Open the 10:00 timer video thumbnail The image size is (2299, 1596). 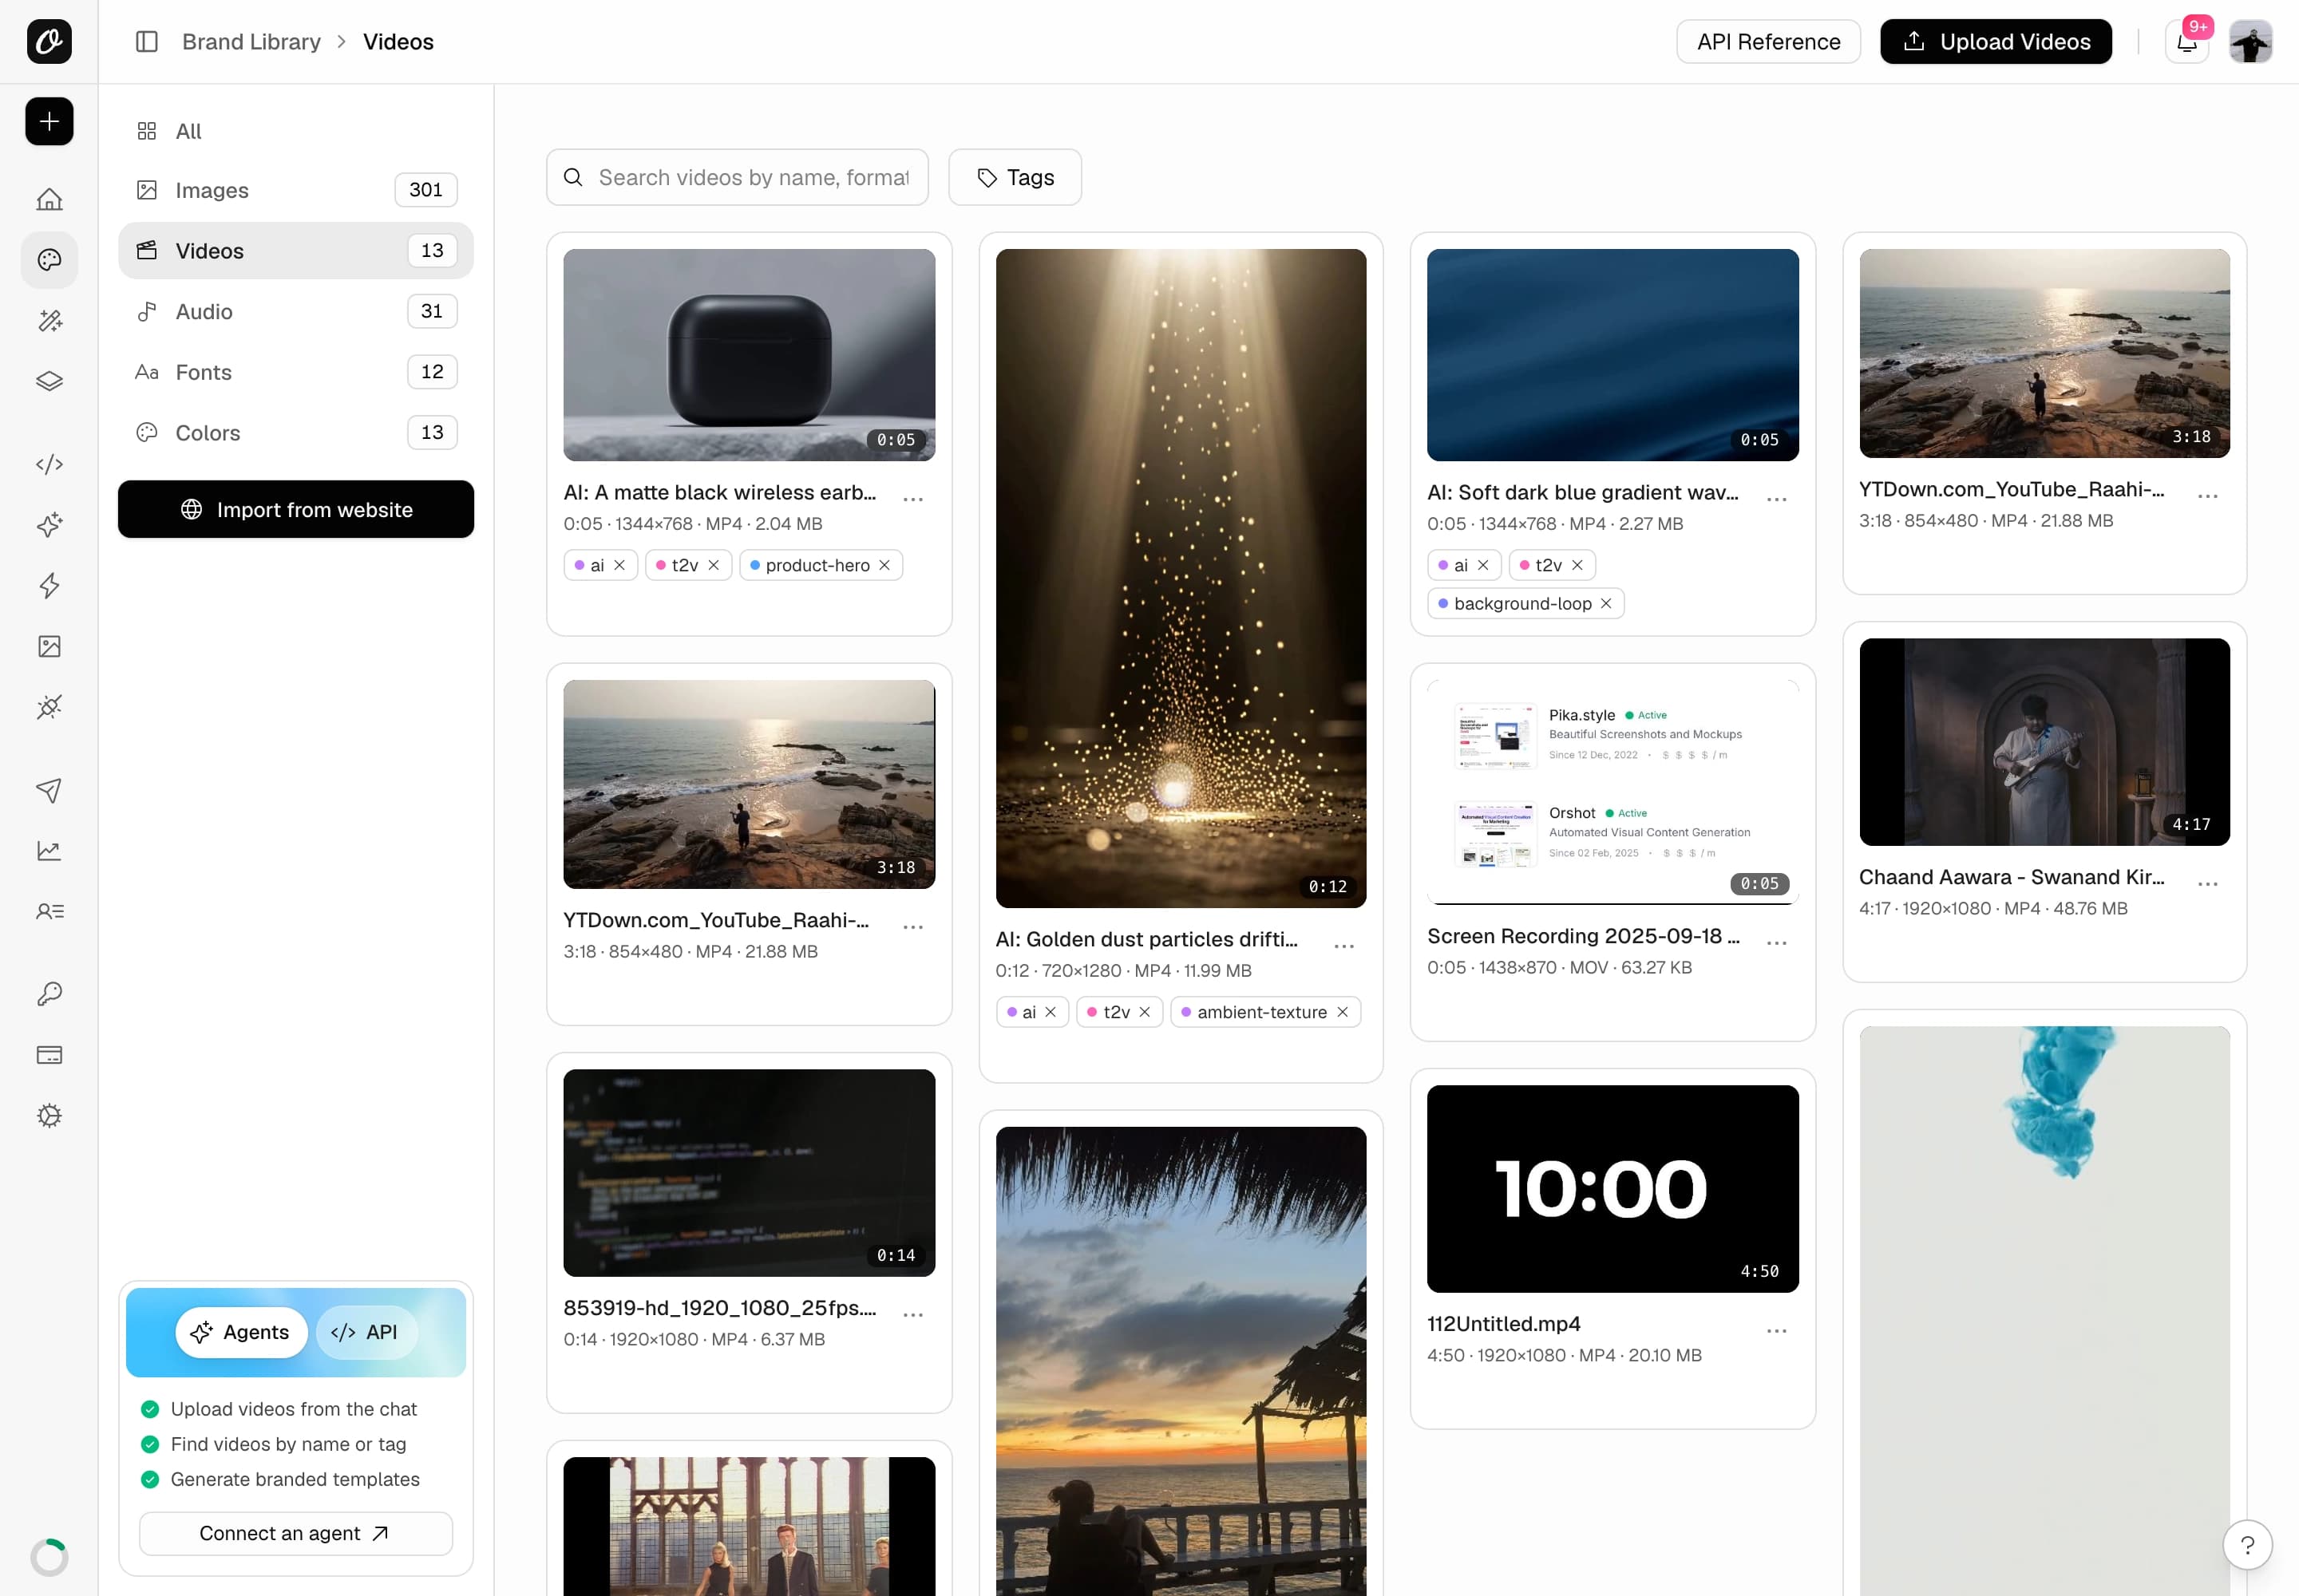pos(1612,1188)
